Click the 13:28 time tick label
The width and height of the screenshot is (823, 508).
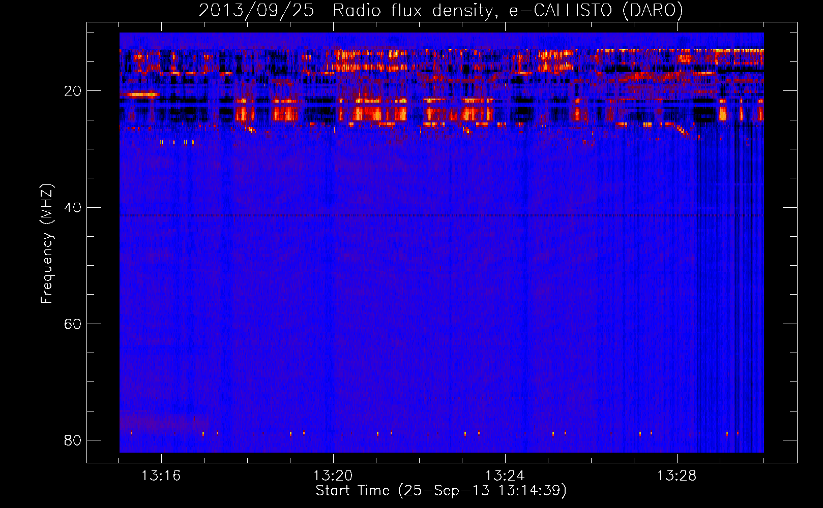tap(677, 476)
